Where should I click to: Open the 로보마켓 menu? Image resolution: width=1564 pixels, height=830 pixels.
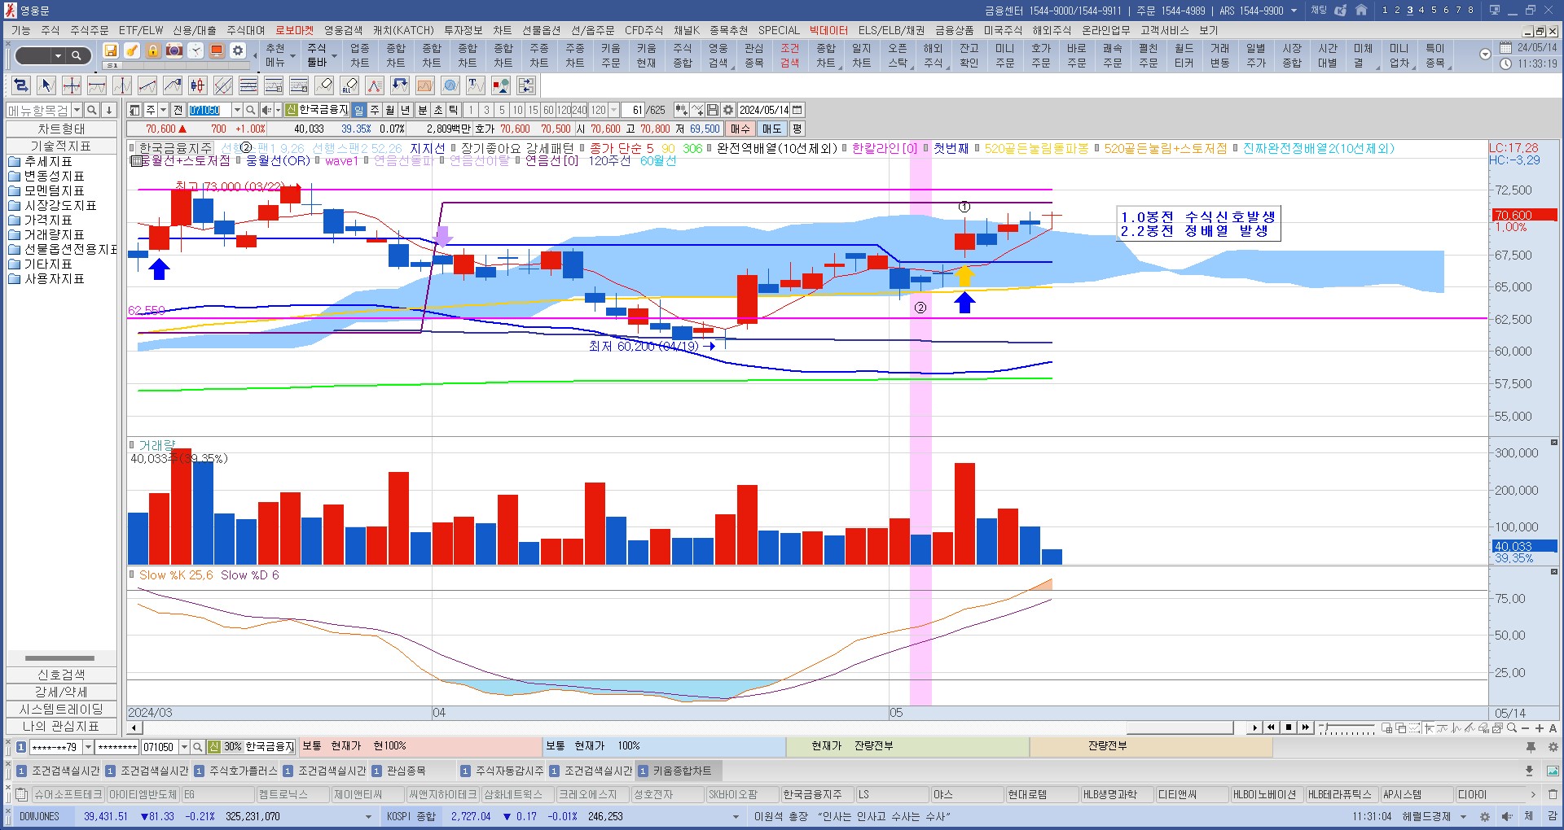point(294,30)
